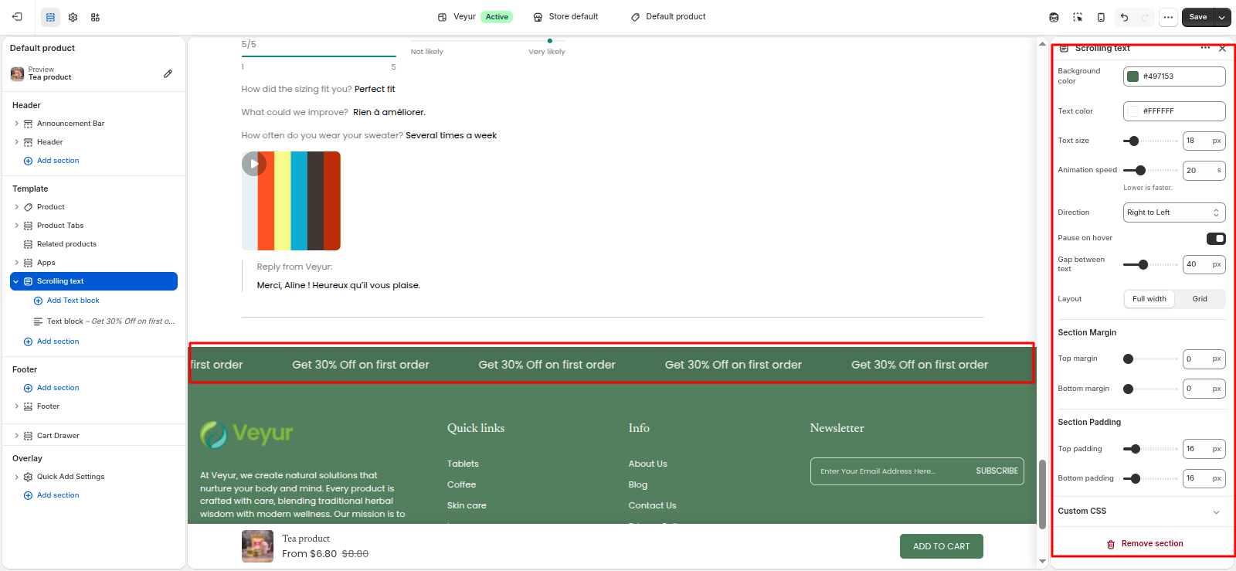Open the top bar more actions menu

click(x=1168, y=17)
